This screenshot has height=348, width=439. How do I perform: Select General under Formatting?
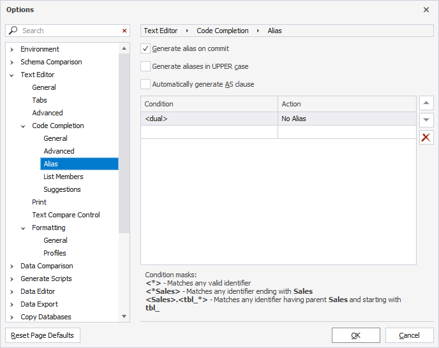(x=56, y=240)
